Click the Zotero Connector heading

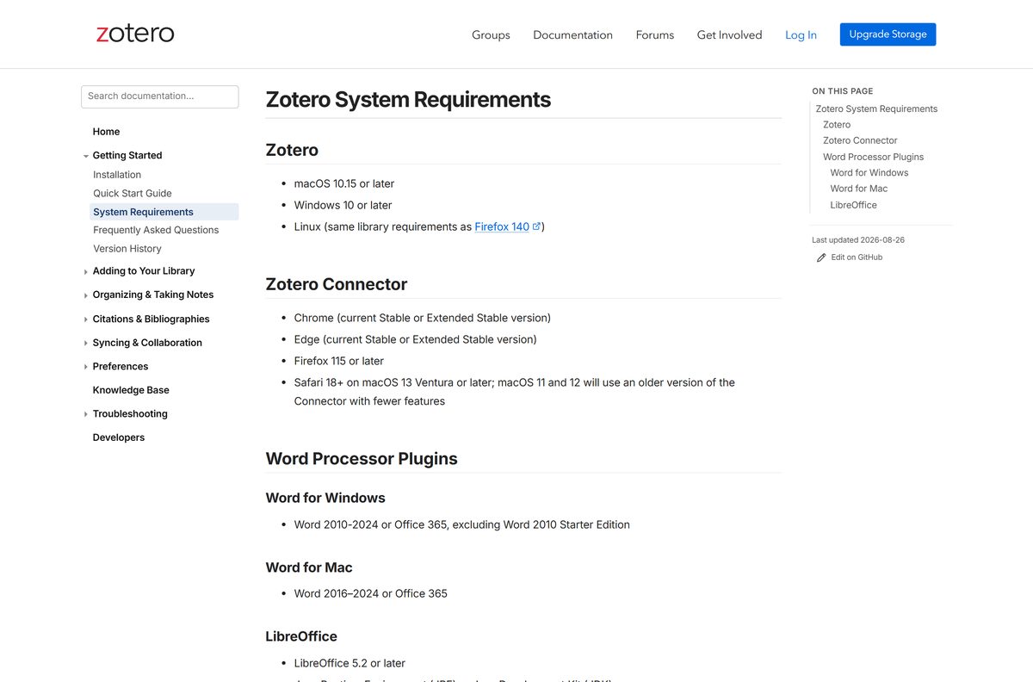[337, 284]
